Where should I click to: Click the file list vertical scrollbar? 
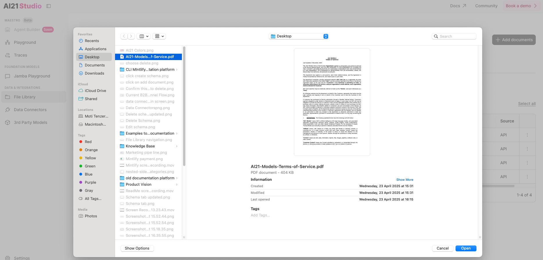click(x=184, y=106)
